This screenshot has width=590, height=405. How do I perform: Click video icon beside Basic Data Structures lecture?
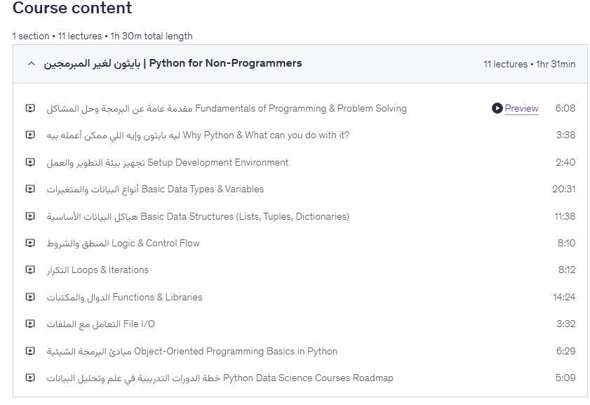point(30,216)
